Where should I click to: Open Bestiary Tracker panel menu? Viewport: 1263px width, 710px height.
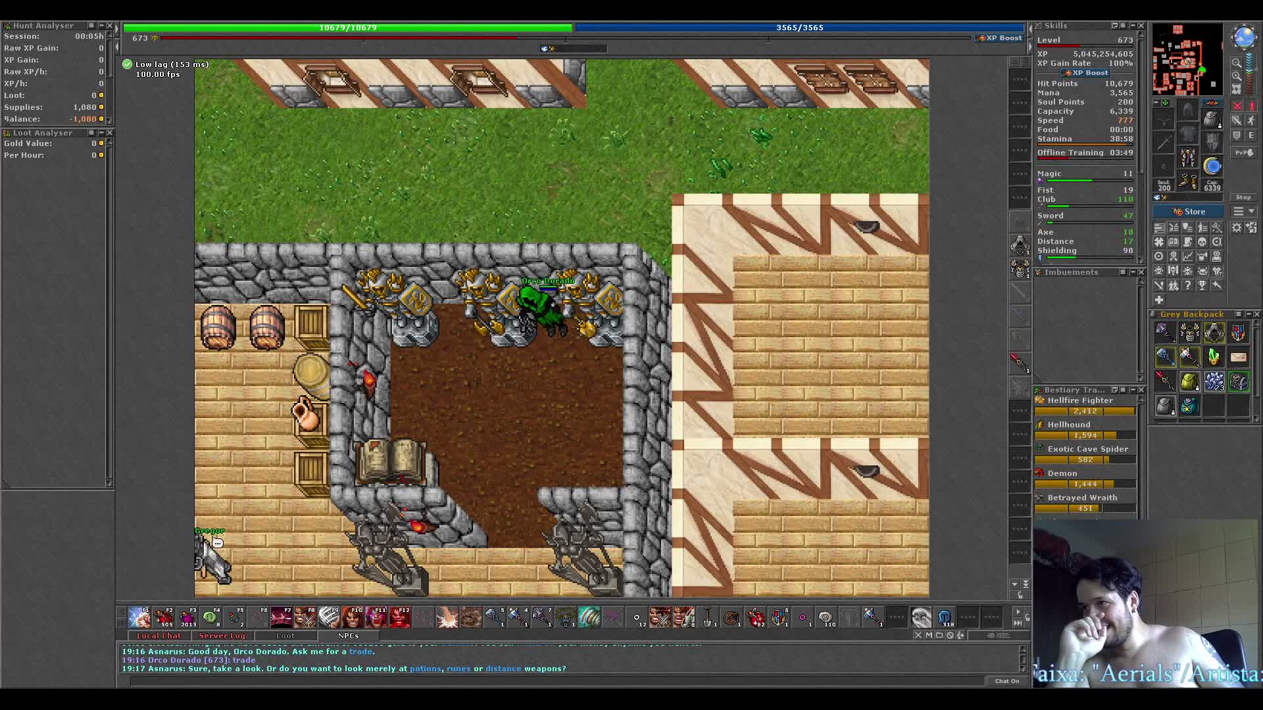pyautogui.click(x=1123, y=389)
